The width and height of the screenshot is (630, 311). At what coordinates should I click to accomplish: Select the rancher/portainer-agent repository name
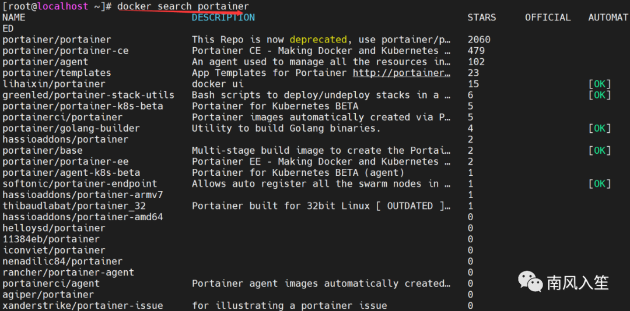68,273
